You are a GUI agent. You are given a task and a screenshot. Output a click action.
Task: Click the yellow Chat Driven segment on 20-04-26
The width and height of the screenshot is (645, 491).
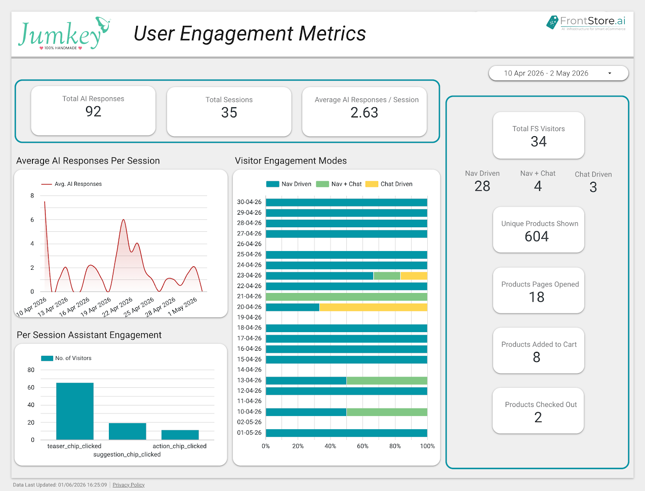[373, 307]
